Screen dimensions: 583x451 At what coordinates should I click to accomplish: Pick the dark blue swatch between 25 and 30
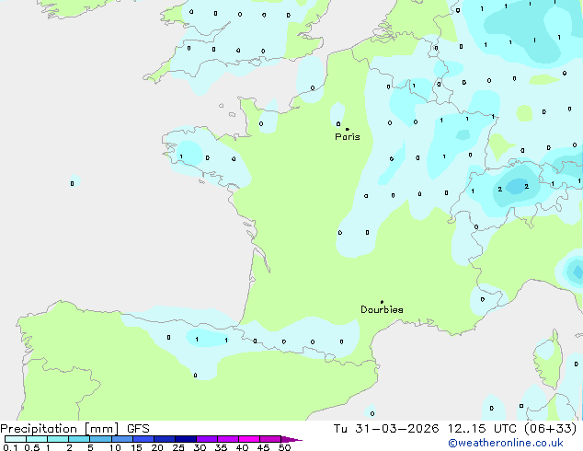click(186, 439)
